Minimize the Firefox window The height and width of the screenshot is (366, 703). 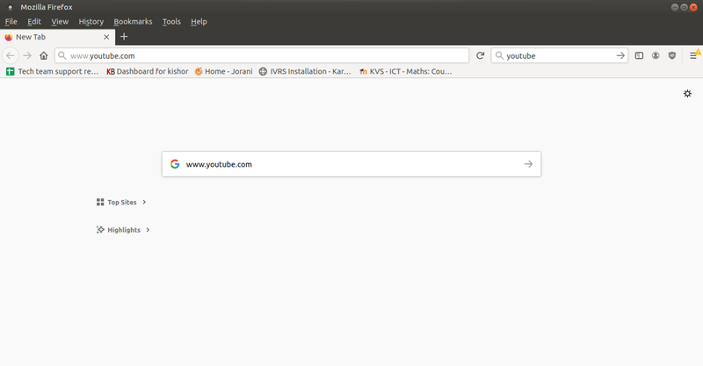coord(675,7)
